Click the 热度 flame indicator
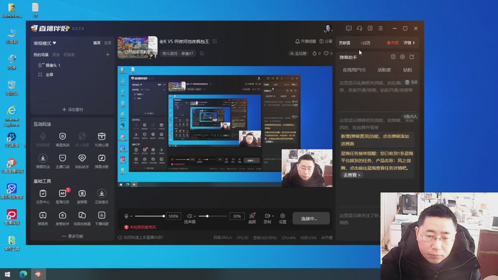 [x=393, y=42]
